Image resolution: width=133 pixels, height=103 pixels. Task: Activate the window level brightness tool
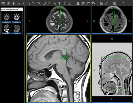point(8,3)
